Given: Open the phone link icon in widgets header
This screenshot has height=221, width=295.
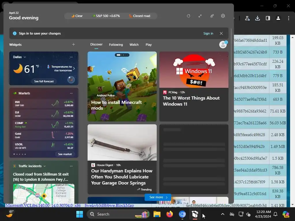Looking at the screenshot, I should click(x=212, y=16).
